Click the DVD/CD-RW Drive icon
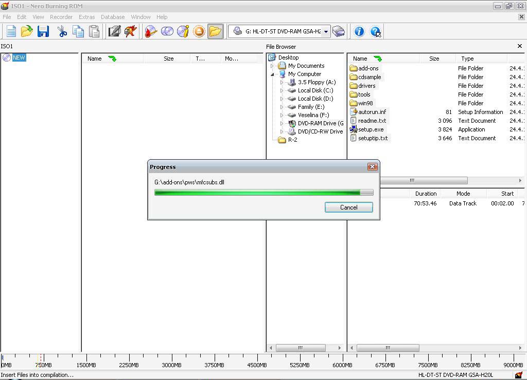This screenshot has height=380, width=527. [292, 131]
